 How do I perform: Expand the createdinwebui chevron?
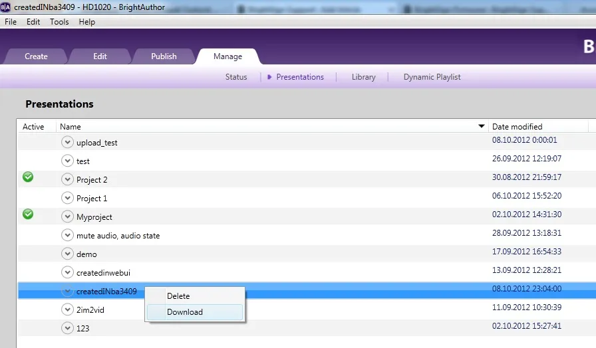coord(67,272)
